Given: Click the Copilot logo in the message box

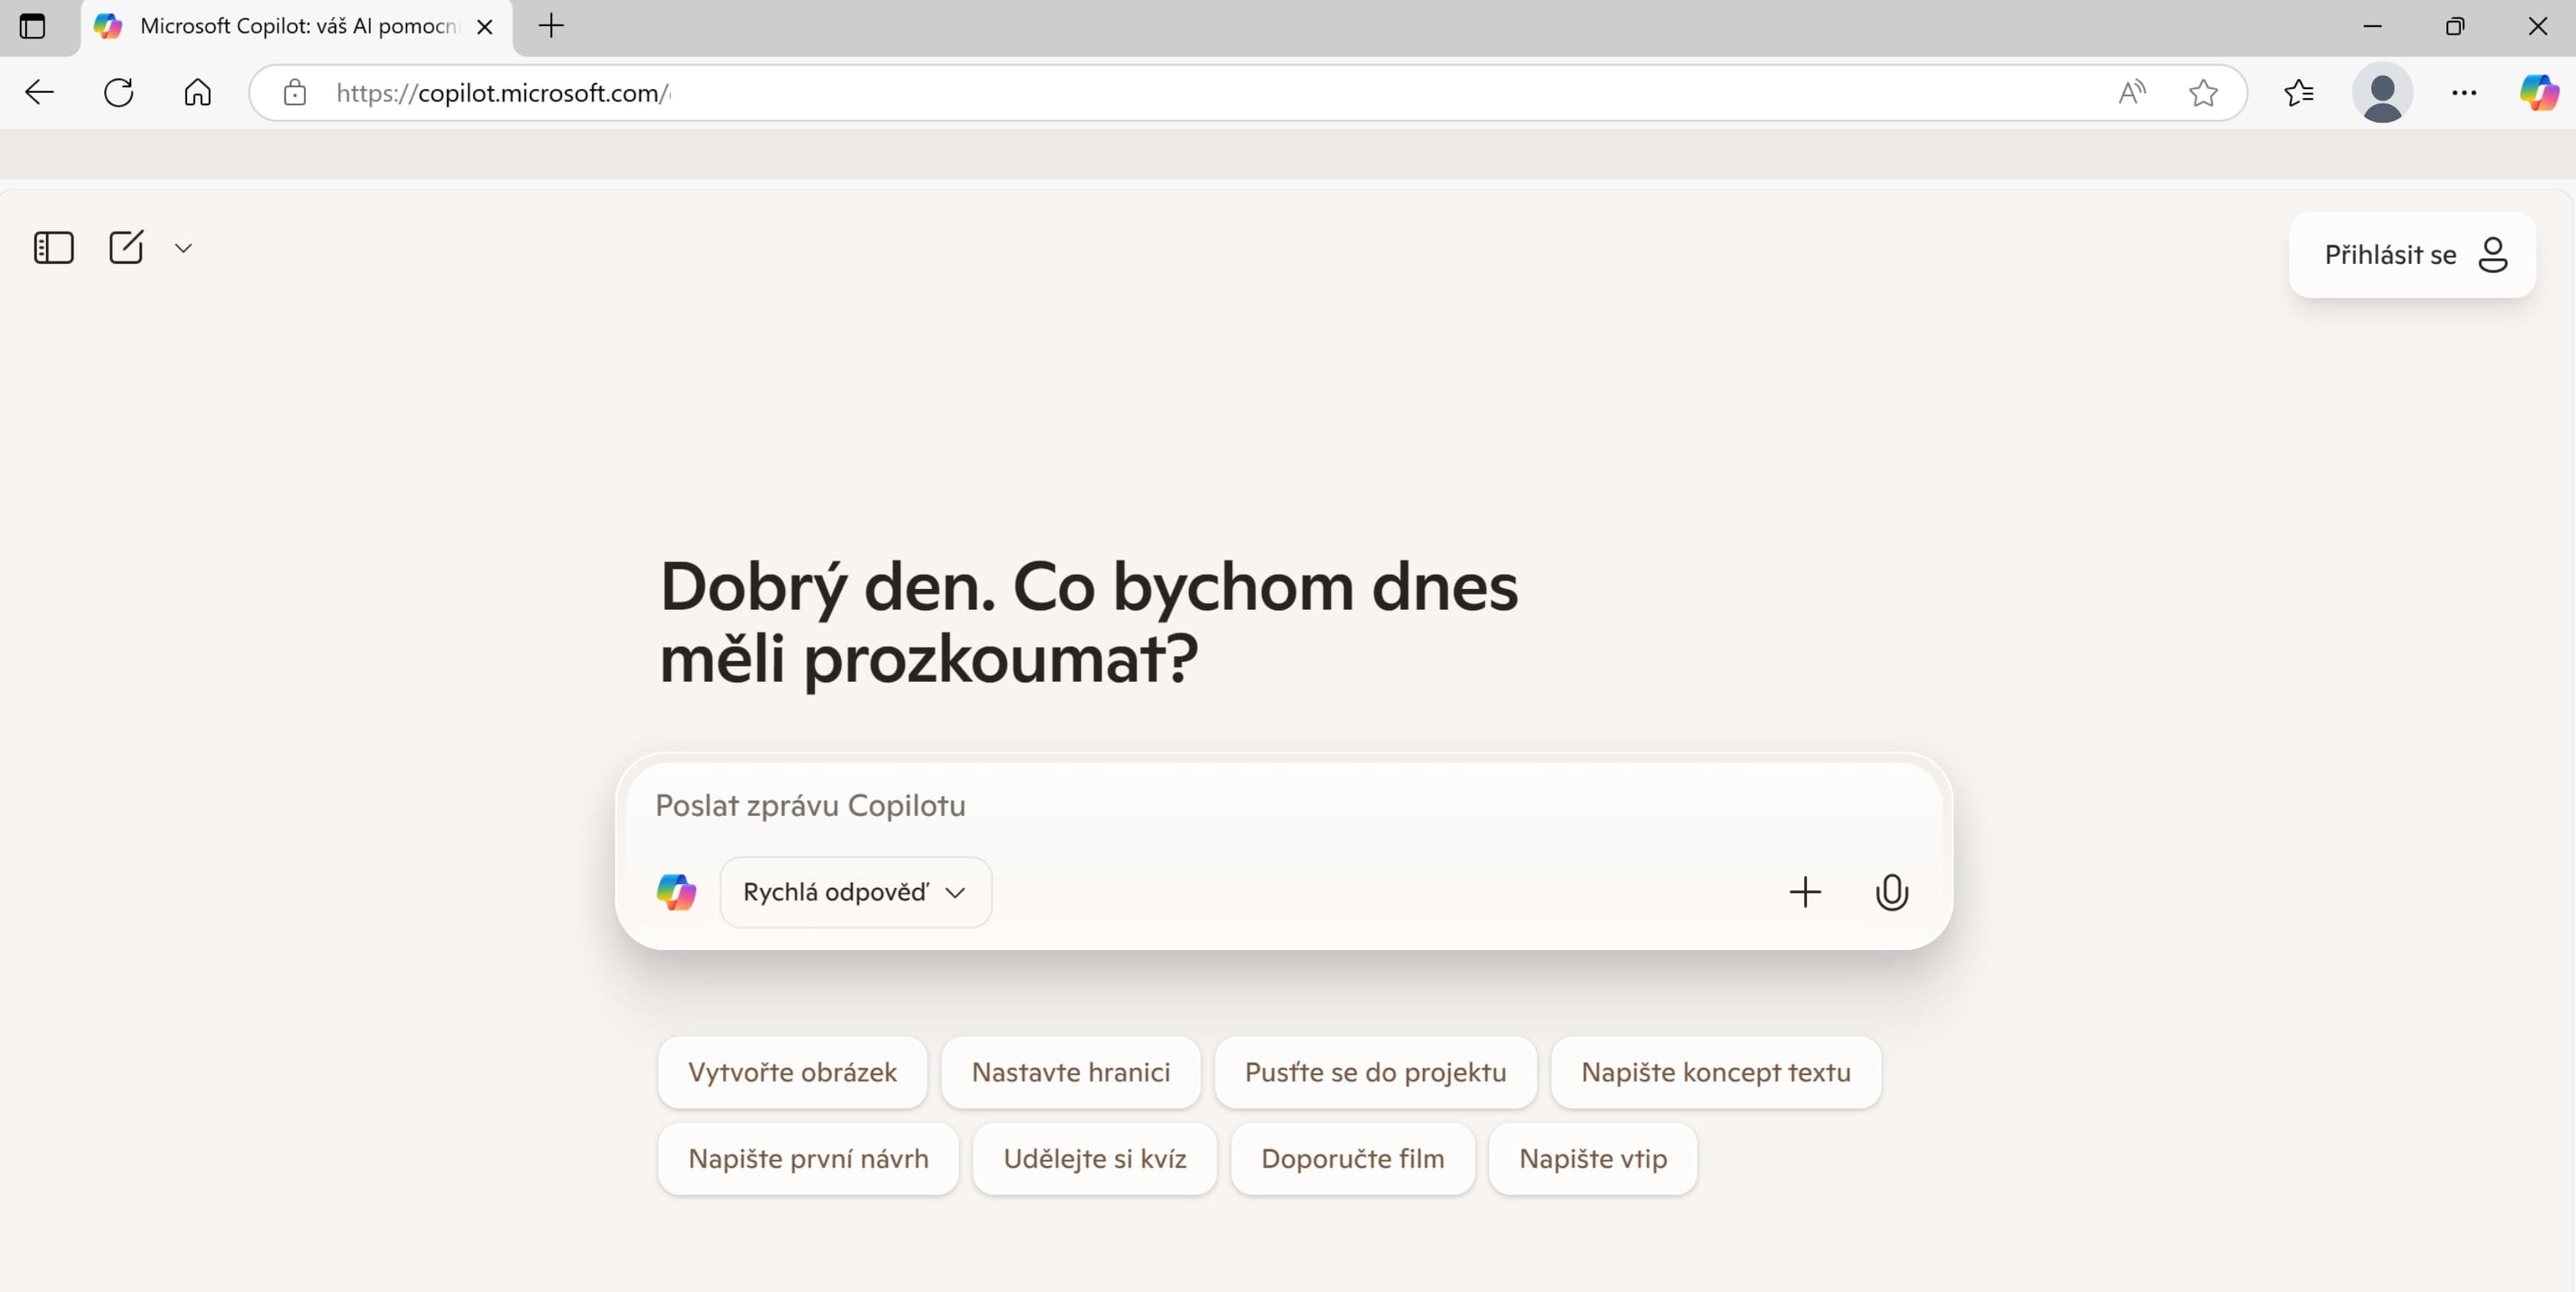Looking at the screenshot, I should (x=676, y=892).
